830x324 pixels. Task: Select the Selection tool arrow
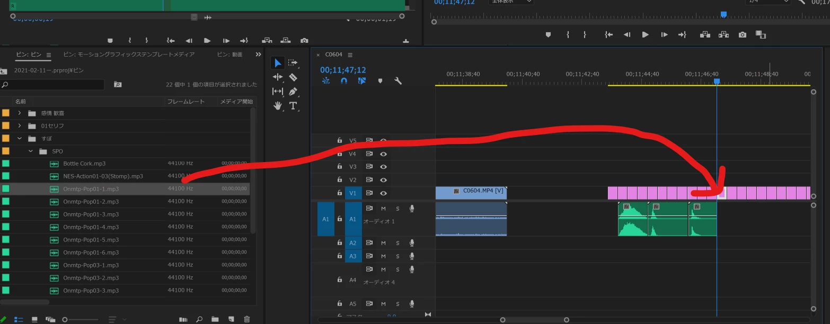coord(278,63)
